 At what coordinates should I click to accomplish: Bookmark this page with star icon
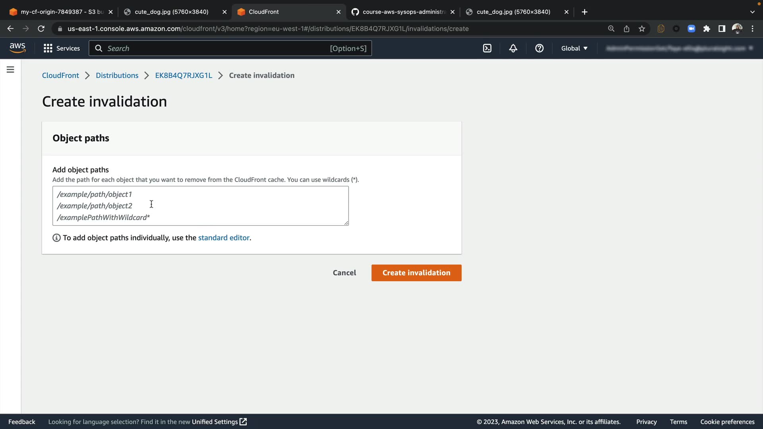642,29
